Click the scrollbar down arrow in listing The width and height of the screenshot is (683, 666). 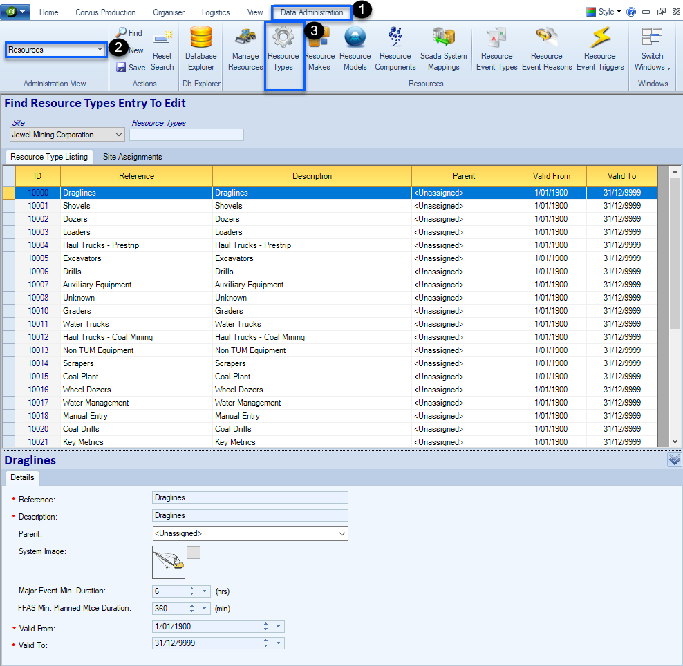click(x=674, y=441)
